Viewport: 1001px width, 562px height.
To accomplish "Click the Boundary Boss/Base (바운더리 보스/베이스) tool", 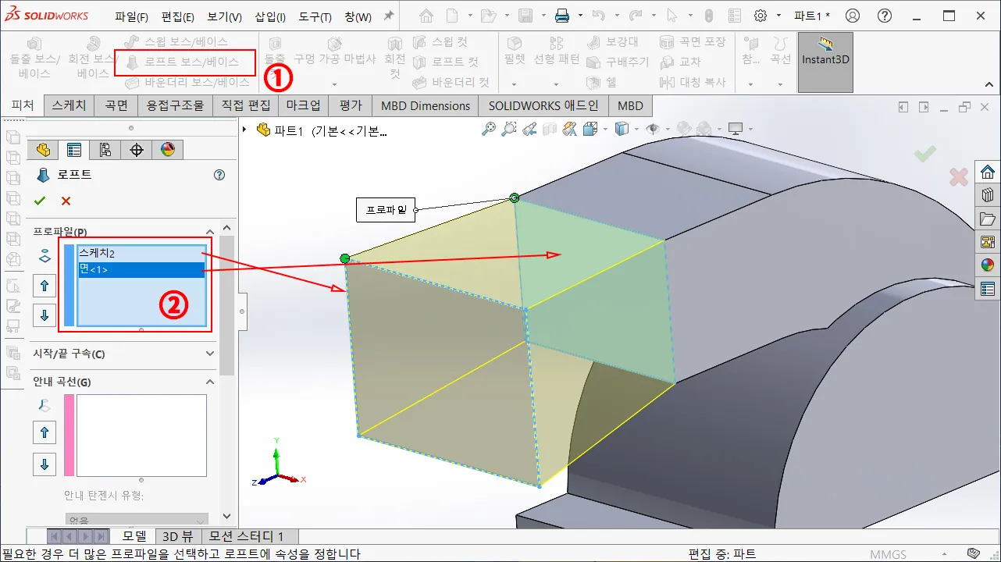I will pos(187,82).
